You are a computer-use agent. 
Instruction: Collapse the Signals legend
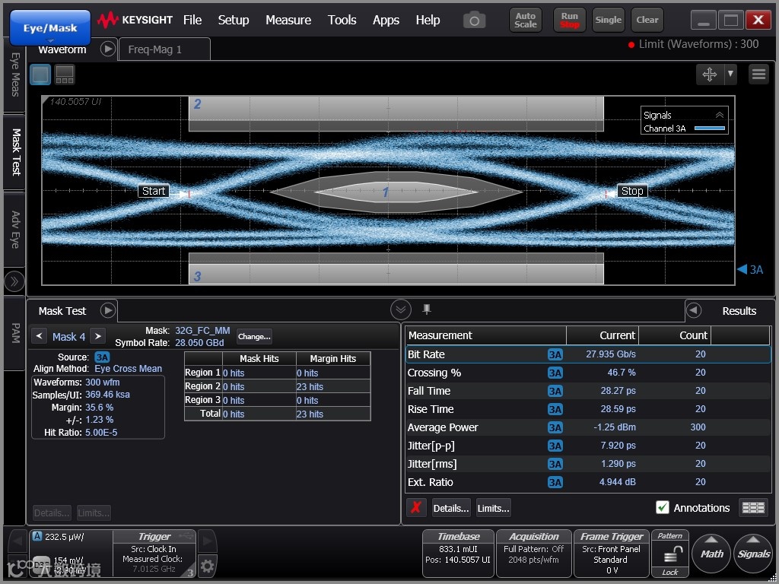pyautogui.click(x=719, y=115)
